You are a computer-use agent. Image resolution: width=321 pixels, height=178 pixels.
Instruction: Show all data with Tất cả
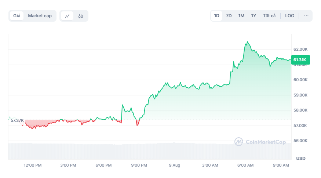(x=269, y=16)
